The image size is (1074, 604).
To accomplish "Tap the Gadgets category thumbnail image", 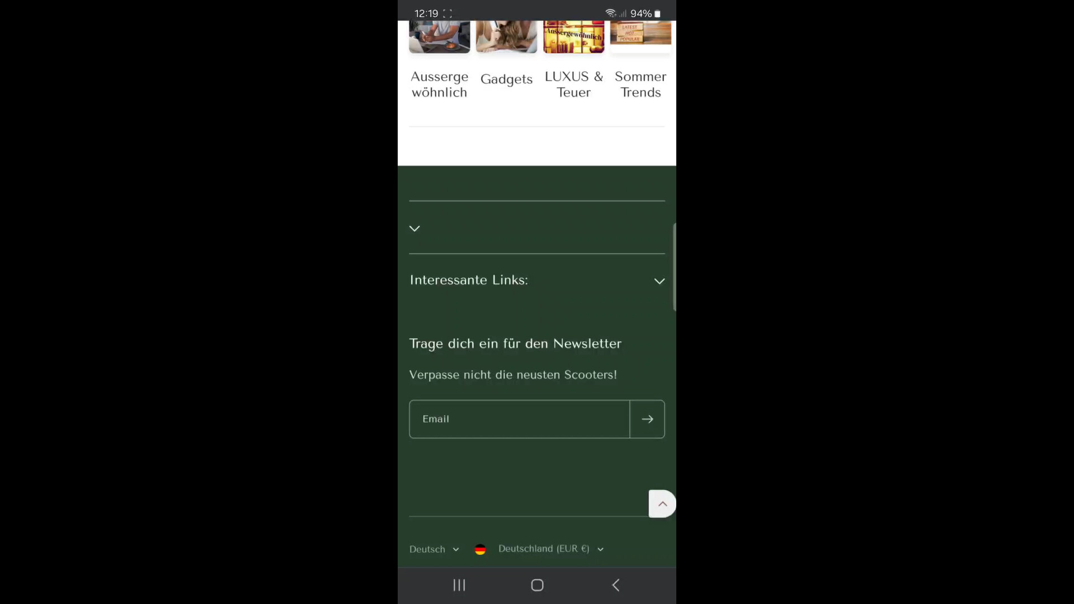I will (506, 36).
